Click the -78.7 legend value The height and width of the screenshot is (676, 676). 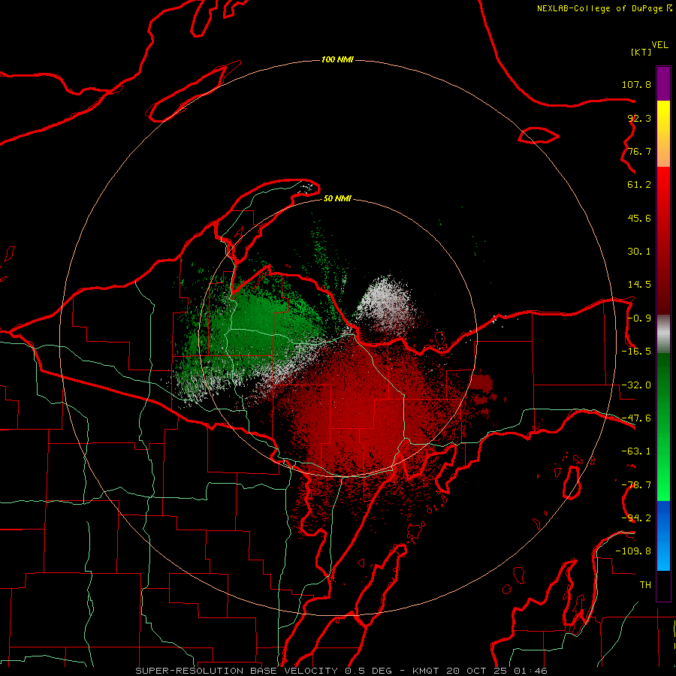(636, 485)
